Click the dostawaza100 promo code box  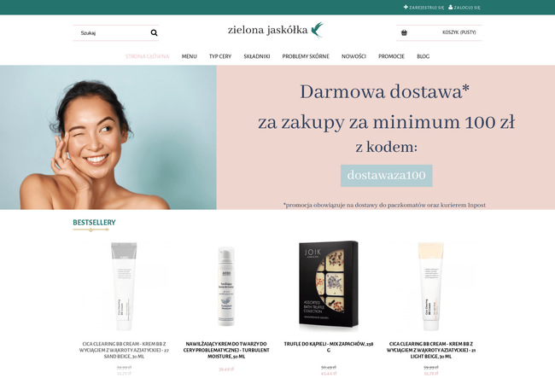387,176
